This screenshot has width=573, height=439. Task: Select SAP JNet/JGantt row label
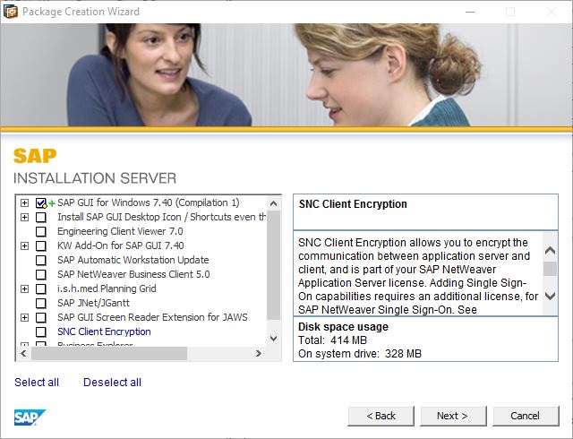pyautogui.click(x=93, y=303)
